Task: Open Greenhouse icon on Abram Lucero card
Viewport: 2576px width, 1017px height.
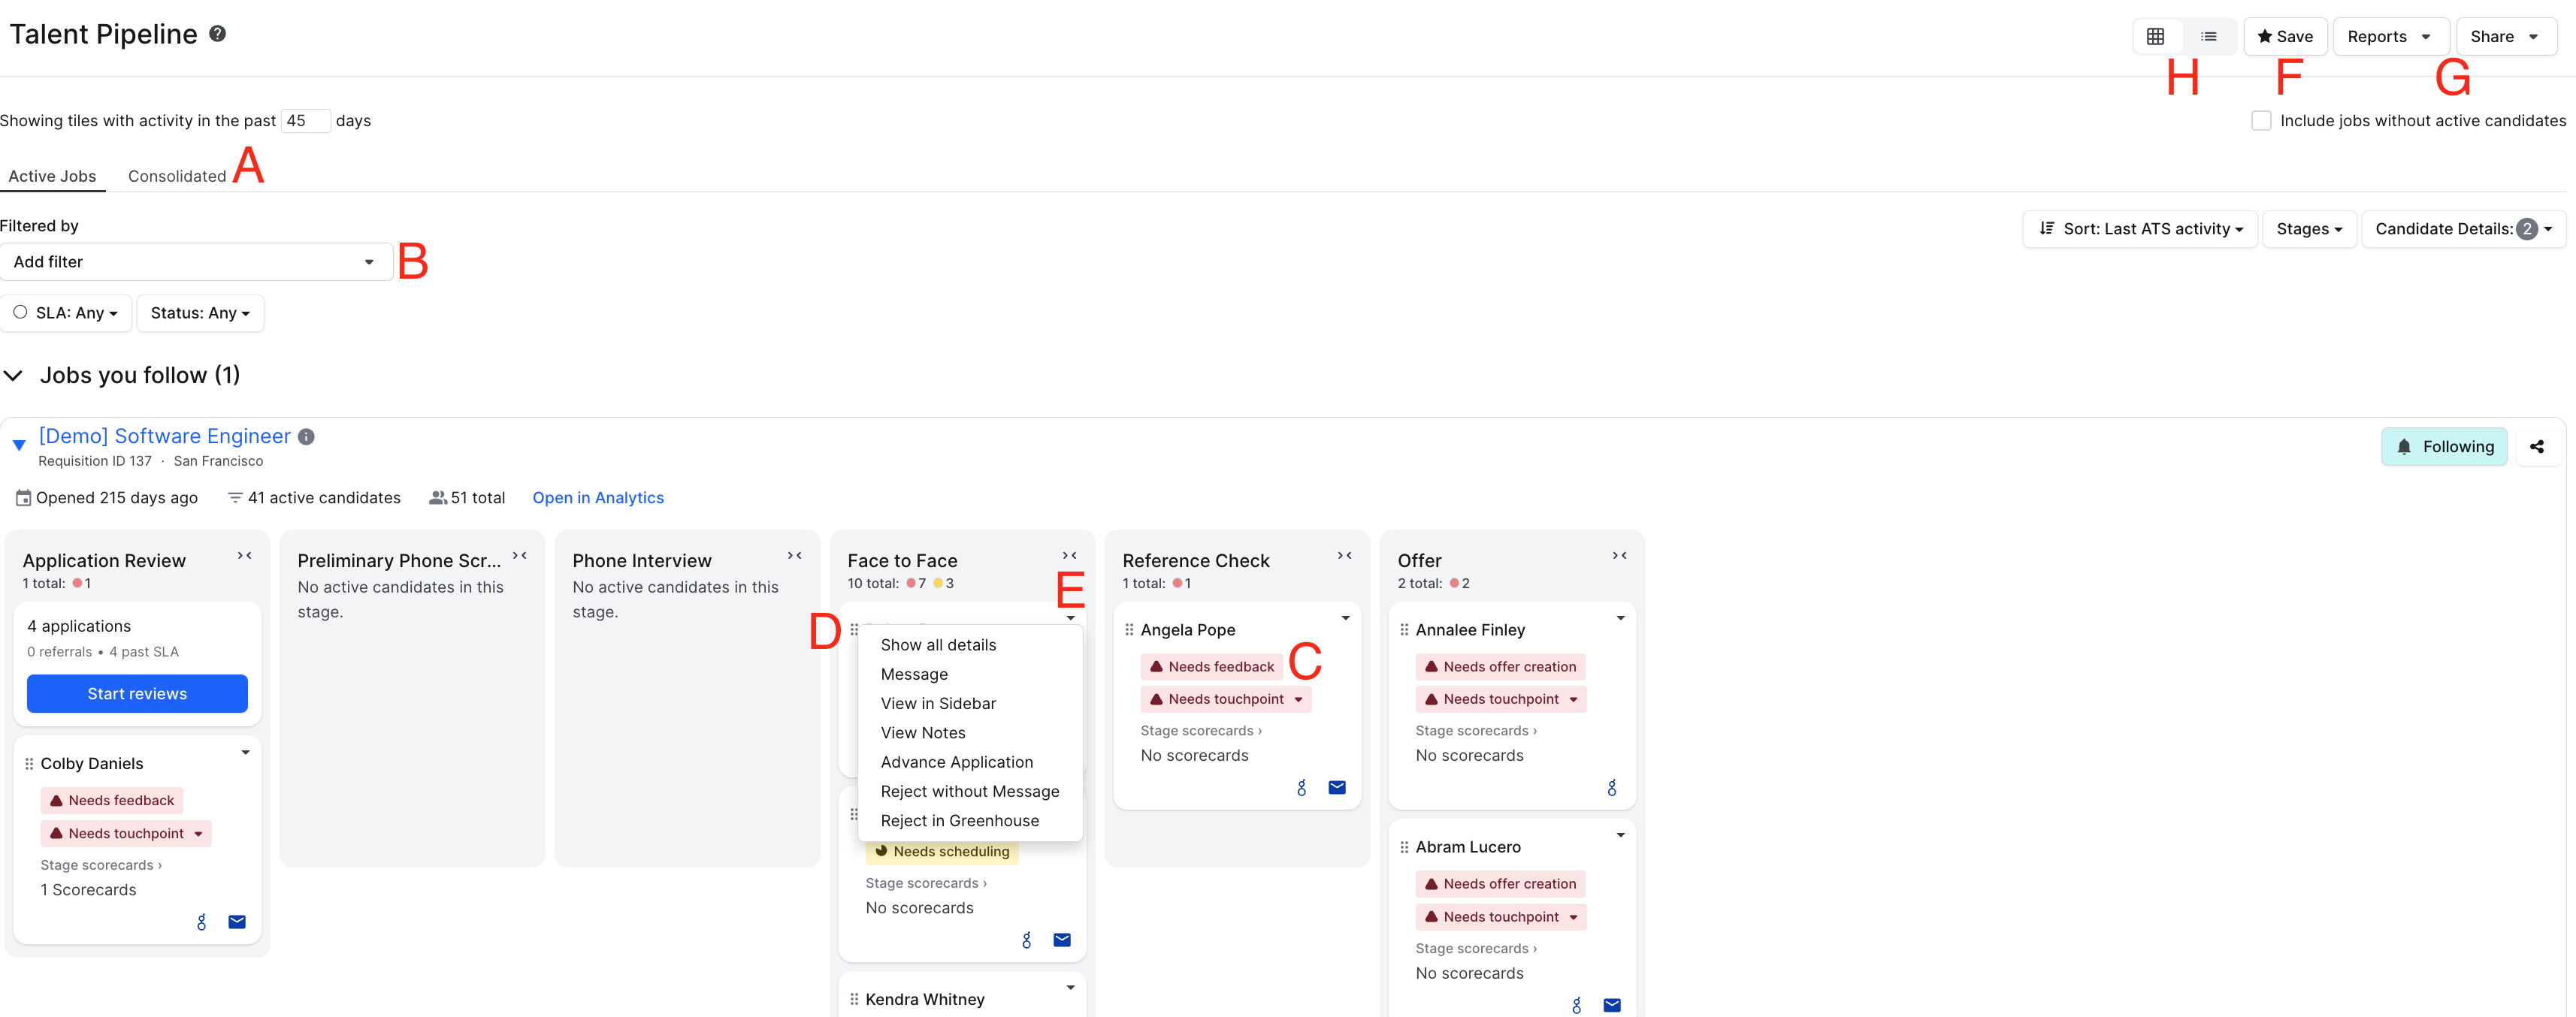Action: [1576, 1005]
